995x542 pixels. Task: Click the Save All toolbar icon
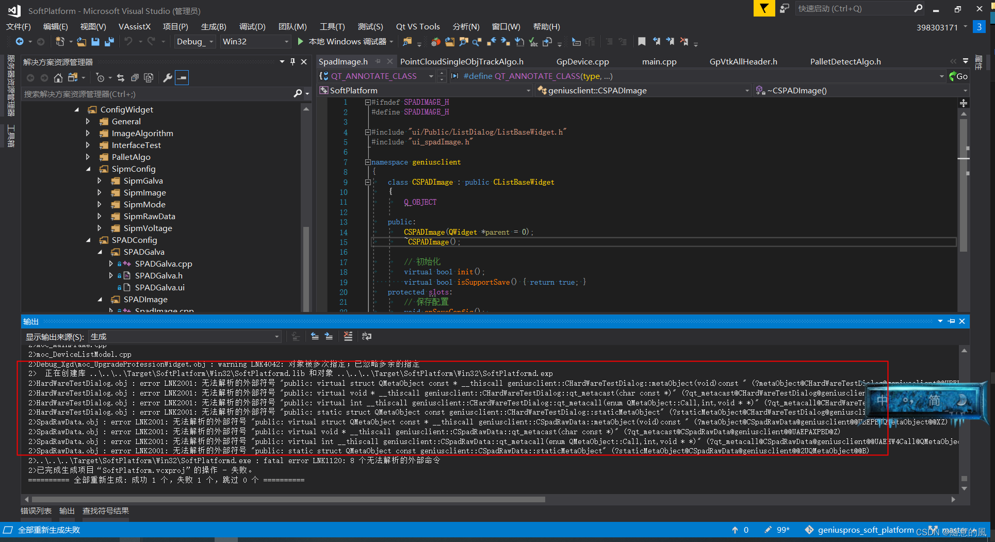[109, 42]
